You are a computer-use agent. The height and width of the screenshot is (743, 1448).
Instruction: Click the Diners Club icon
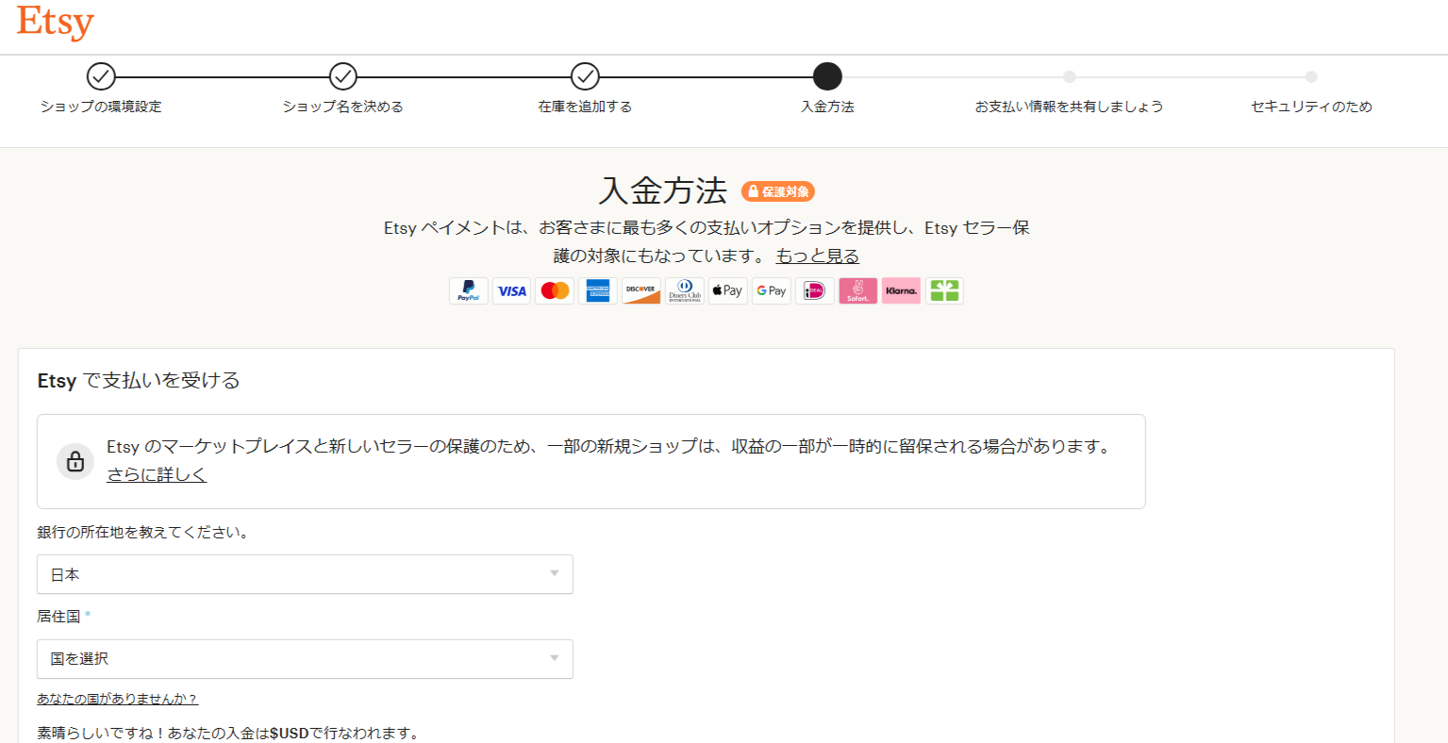685,291
